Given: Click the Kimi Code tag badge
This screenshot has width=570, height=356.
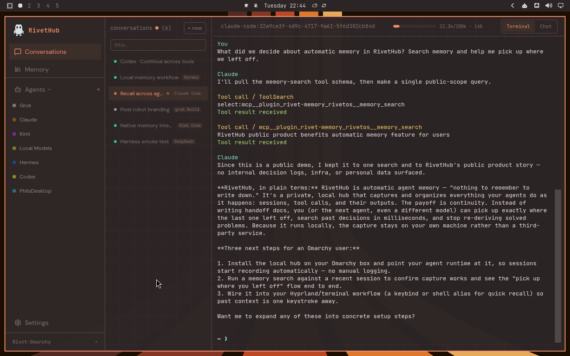Looking at the screenshot, I should [x=190, y=125].
